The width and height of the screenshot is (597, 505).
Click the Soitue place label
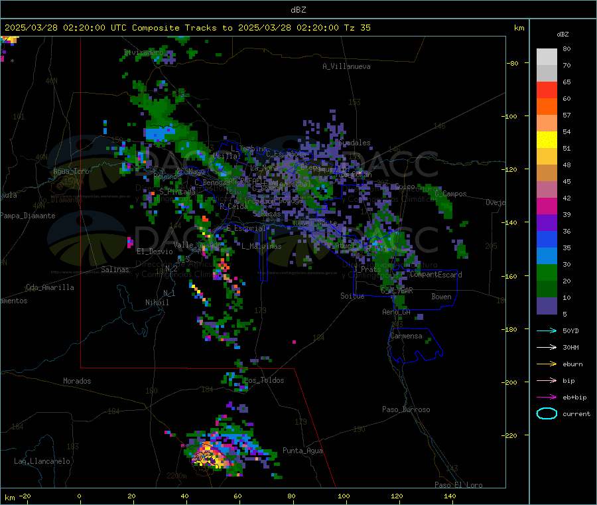coord(352,296)
